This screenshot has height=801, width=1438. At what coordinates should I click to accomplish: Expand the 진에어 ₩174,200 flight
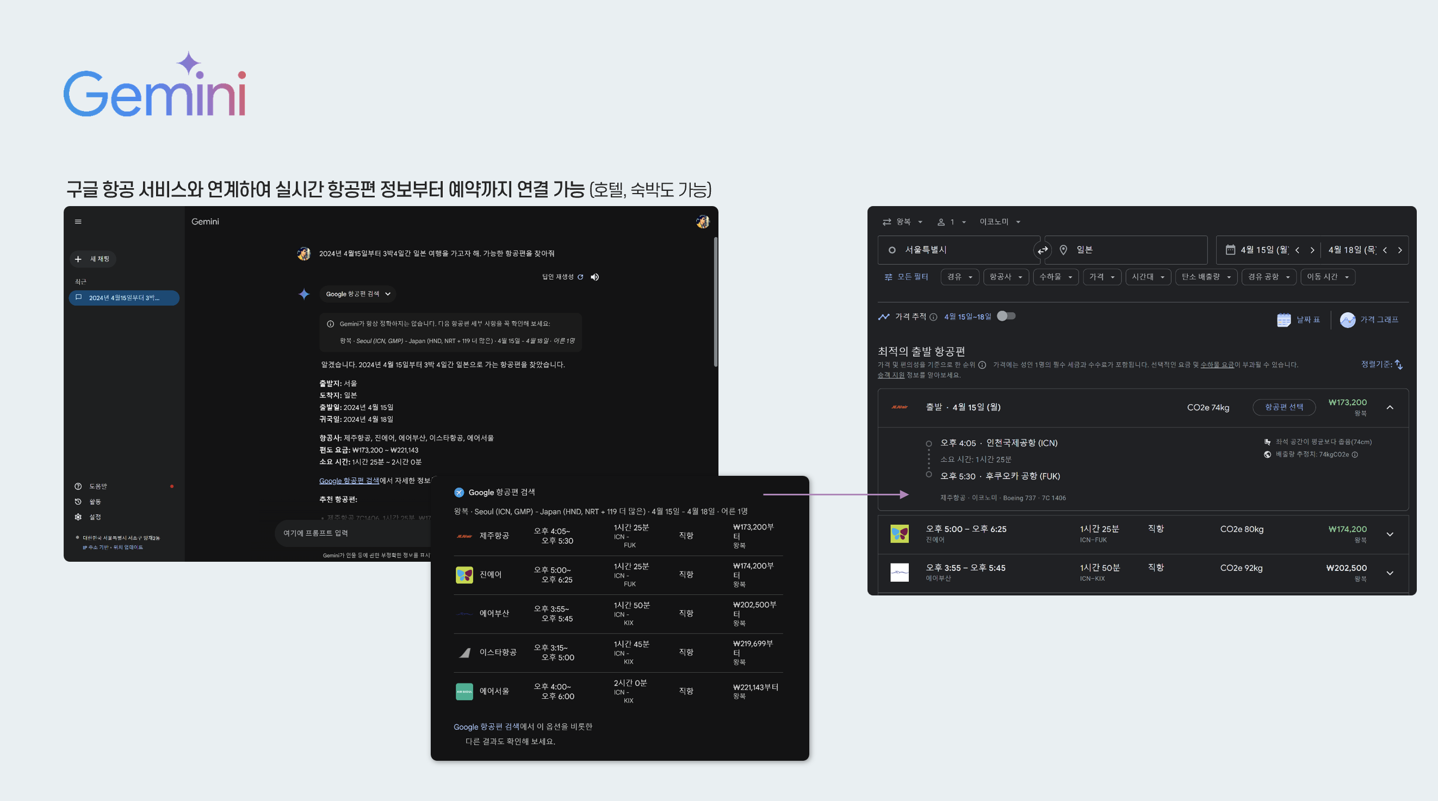tap(1390, 534)
